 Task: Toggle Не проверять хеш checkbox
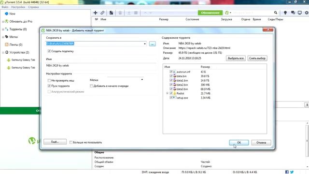[49, 81]
